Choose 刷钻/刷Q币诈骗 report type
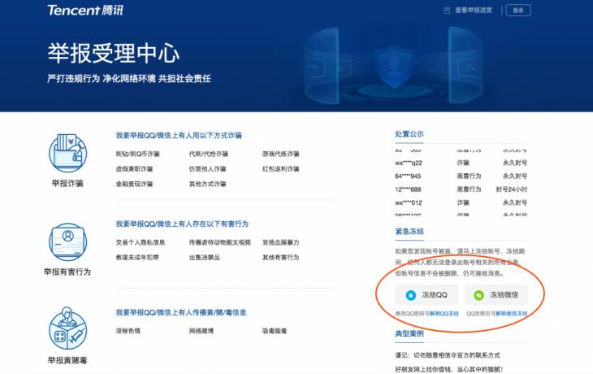This screenshot has width=593, height=374. [137, 154]
